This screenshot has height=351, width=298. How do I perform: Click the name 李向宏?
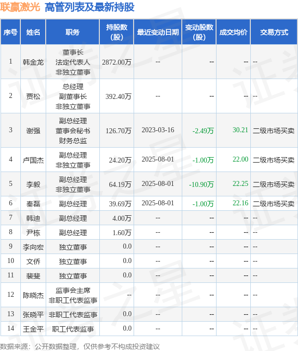(33, 247)
